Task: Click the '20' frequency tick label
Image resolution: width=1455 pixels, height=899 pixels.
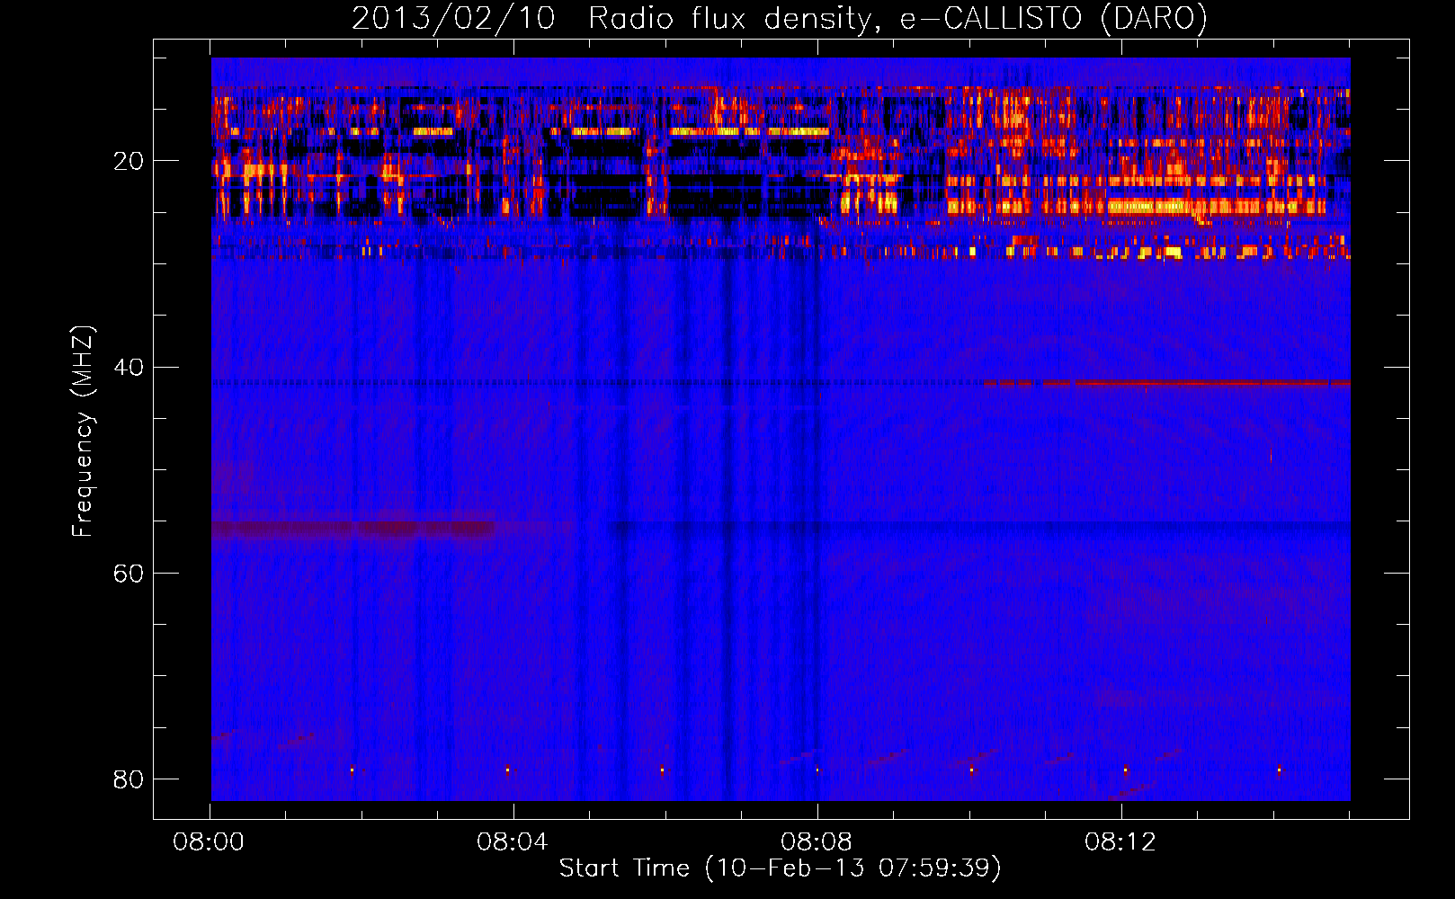Action: 129,162
